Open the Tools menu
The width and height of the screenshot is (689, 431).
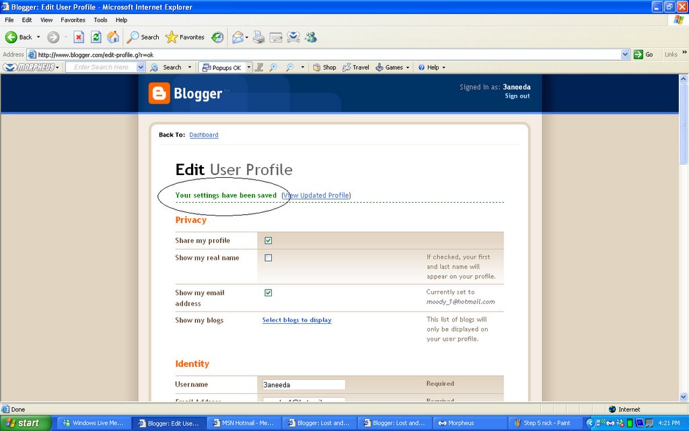pos(100,20)
